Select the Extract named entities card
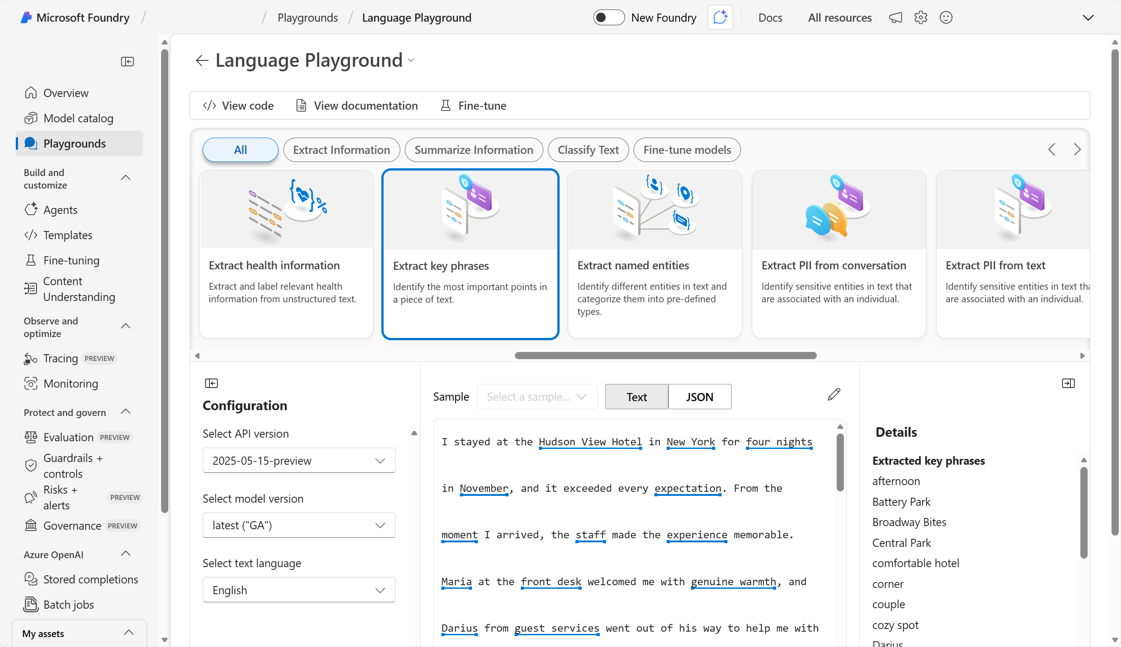This screenshot has width=1121, height=647. tap(654, 254)
